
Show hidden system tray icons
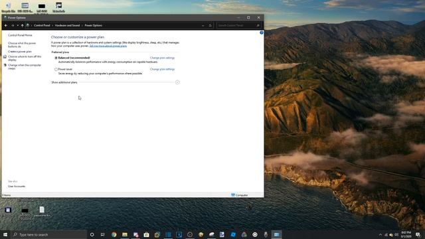tap(381, 234)
